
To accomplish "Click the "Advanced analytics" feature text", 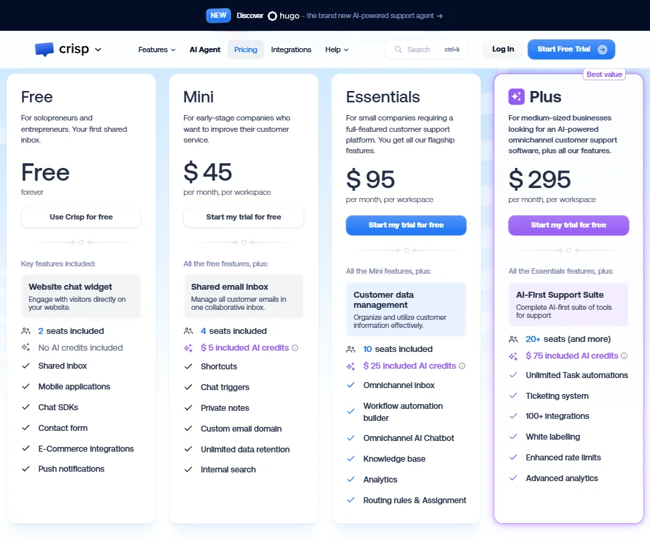I will click(x=562, y=478).
